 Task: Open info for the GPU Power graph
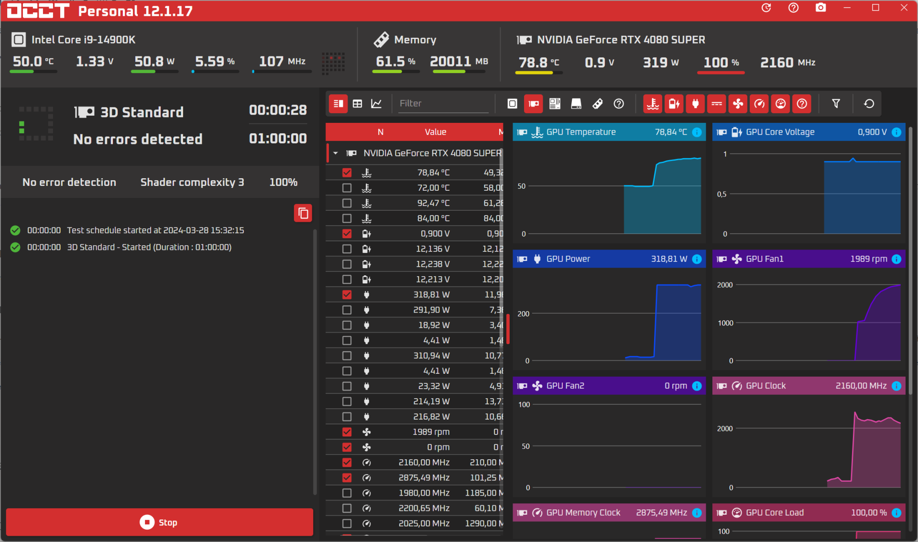tap(697, 259)
